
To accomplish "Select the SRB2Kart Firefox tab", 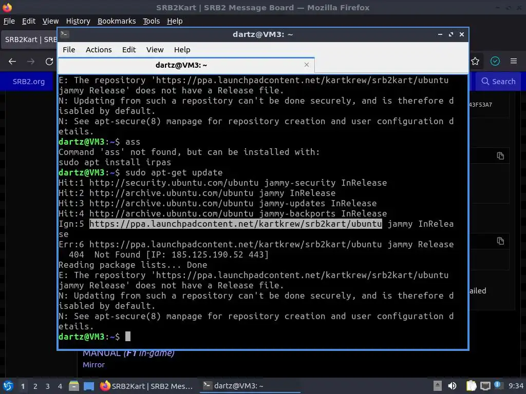I will coord(29,40).
